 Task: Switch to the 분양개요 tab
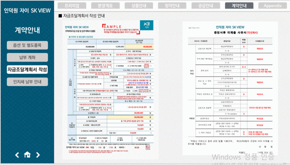(105, 6)
